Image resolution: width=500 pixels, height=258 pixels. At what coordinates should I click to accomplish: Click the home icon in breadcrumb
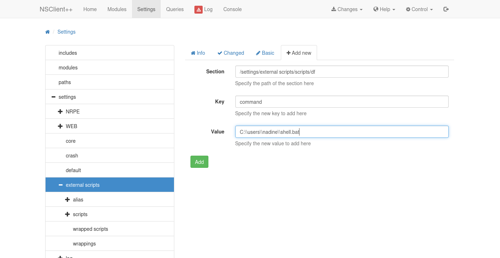47,32
